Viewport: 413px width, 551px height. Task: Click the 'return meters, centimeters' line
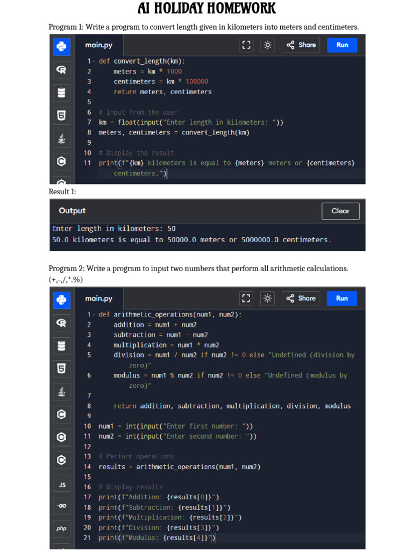tap(162, 91)
